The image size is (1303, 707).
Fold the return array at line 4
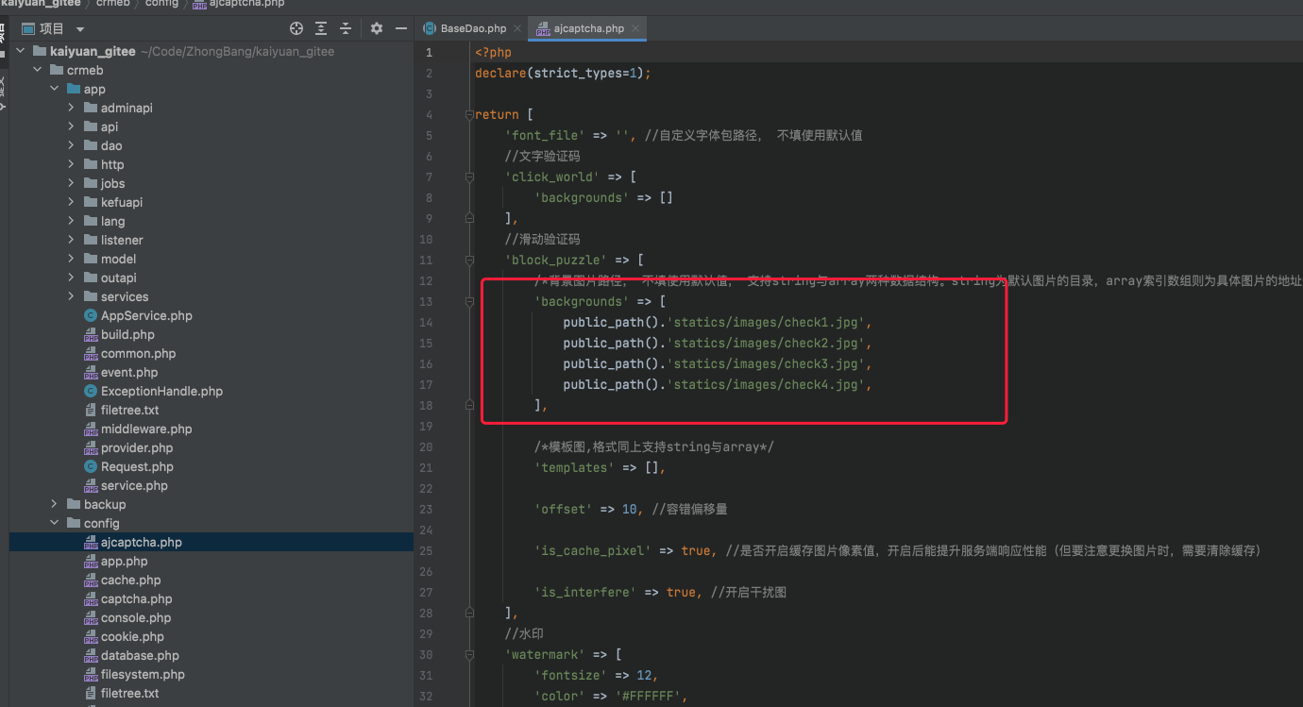click(x=467, y=115)
